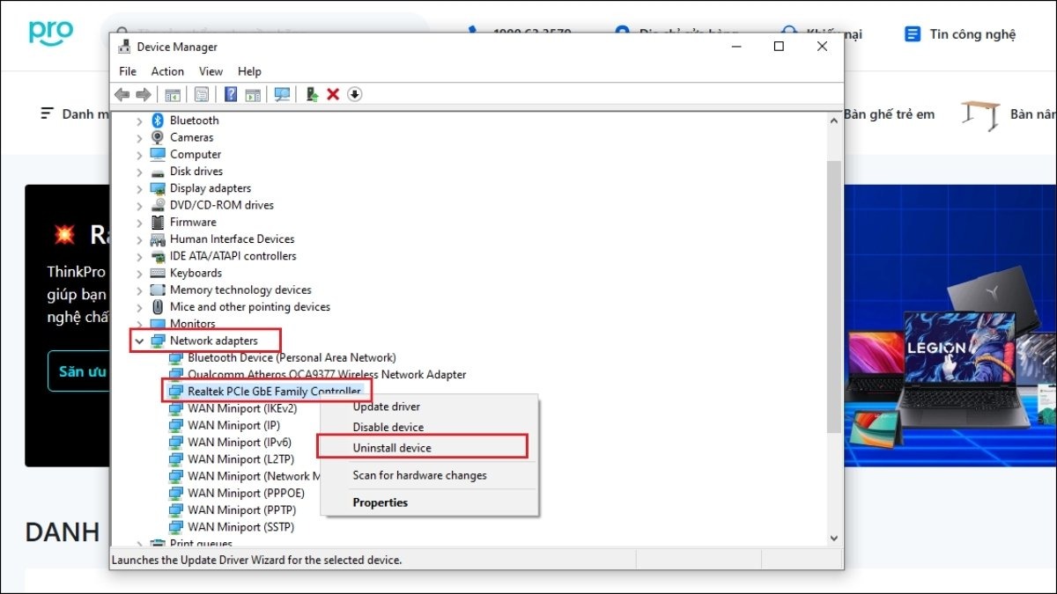Select Realtek PCIe GbE Family Controller
This screenshot has height=594, width=1057.
(x=274, y=392)
